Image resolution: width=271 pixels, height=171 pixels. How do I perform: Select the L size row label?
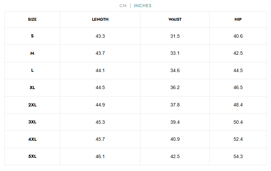click(x=32, y=70)
